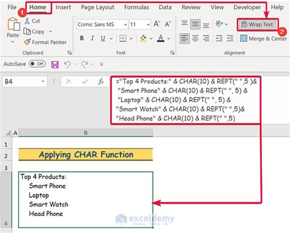Viewport: 290px width, 233px height.
Task: Switch to the Page Layout tab
Action: (x=97, y=7)
